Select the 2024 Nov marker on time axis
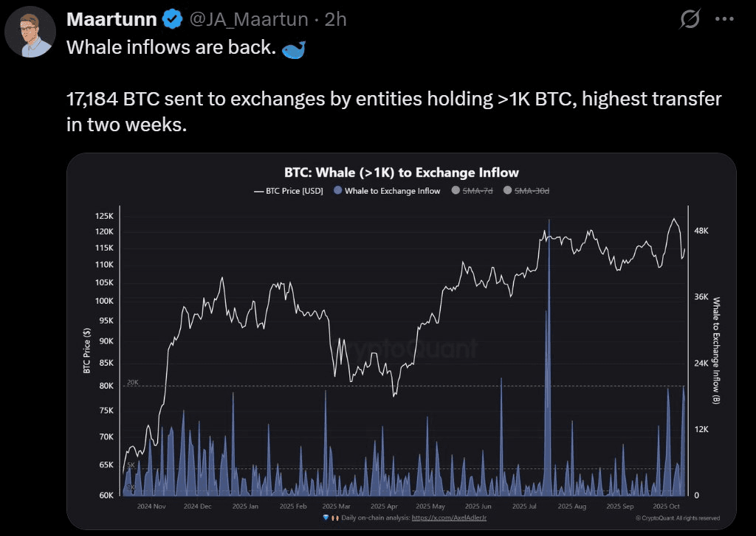The width and height of the screenshot is (756, 536). click(152, 507)
